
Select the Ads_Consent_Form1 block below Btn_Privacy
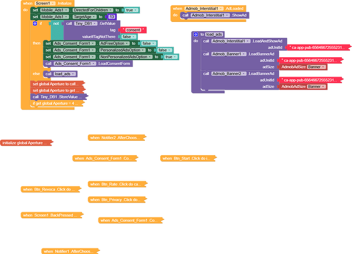[131, 220]
